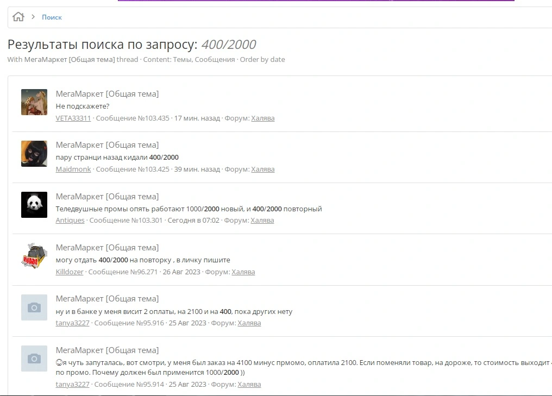
Task: Open the Поиск breadcrumb link
Action: point(52,17)
